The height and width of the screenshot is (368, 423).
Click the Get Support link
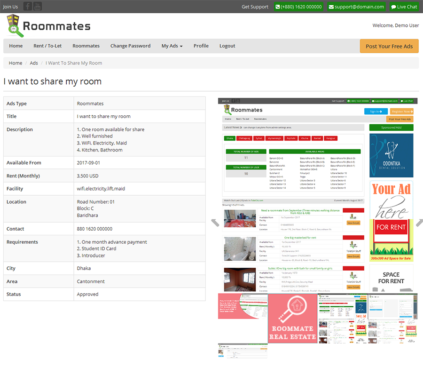[x=255, y=6]
